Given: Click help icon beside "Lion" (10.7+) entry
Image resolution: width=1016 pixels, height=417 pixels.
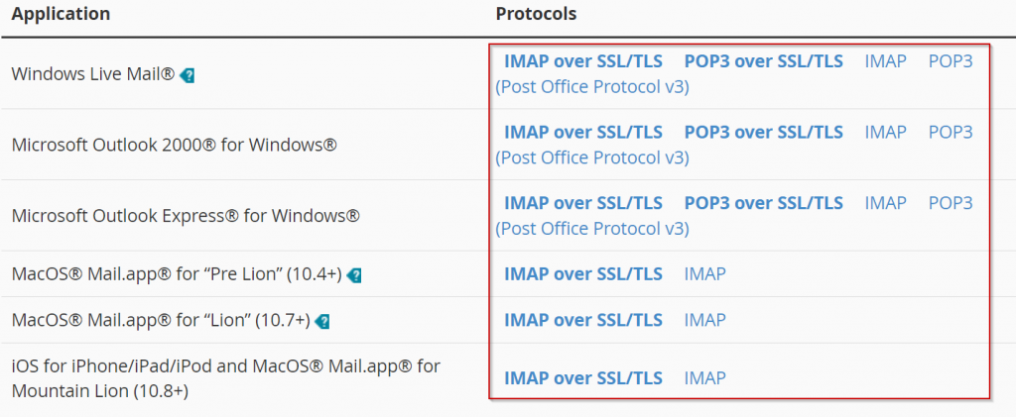Looking at the screenshot, I should coord(322,321).
